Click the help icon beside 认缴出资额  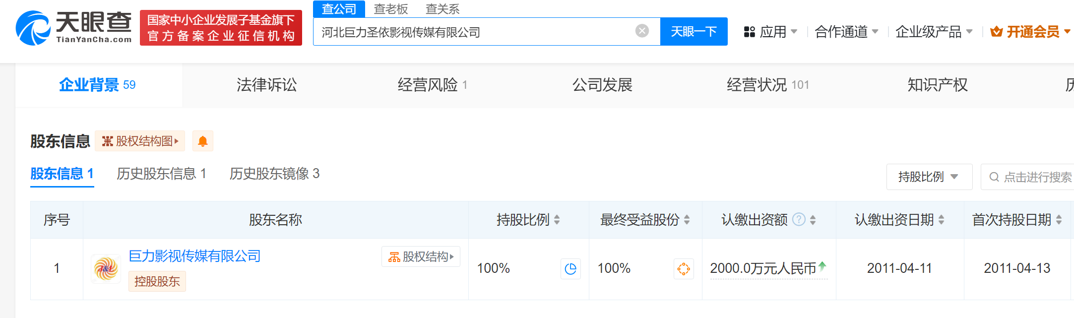[x=799, y=219]
